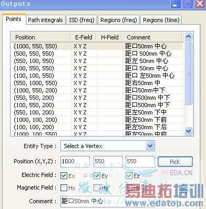Close the Outputs window
Viewport: 206px width, 209px height.
pyautogui.click(x=200, y=4)
